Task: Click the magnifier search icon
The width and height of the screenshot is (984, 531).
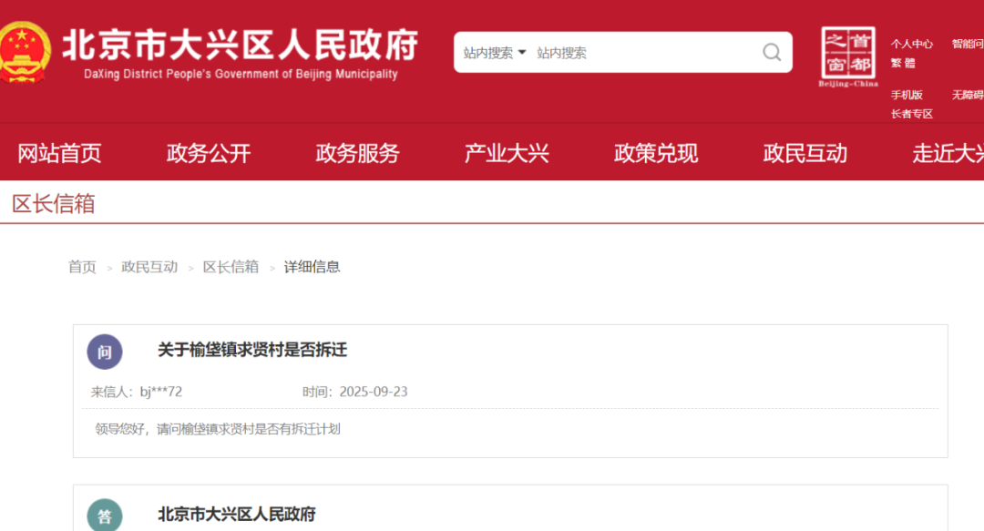Action: (x=772, y=52)
